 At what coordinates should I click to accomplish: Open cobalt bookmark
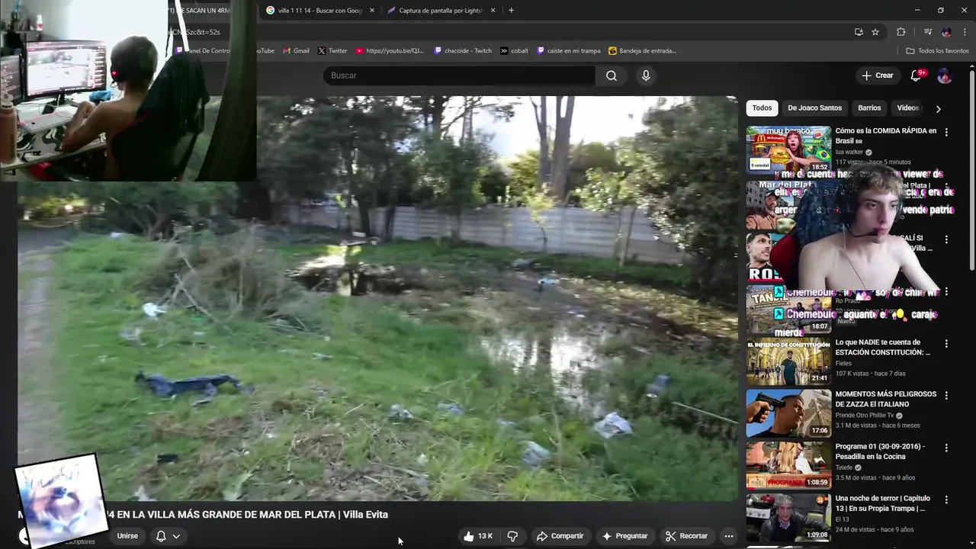point(515,50)
